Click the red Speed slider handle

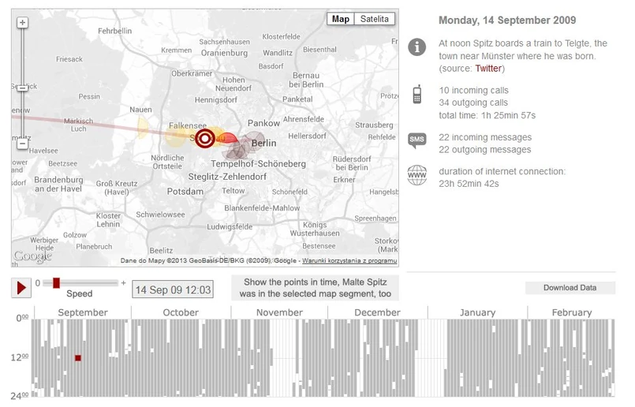tap(56, 282)
